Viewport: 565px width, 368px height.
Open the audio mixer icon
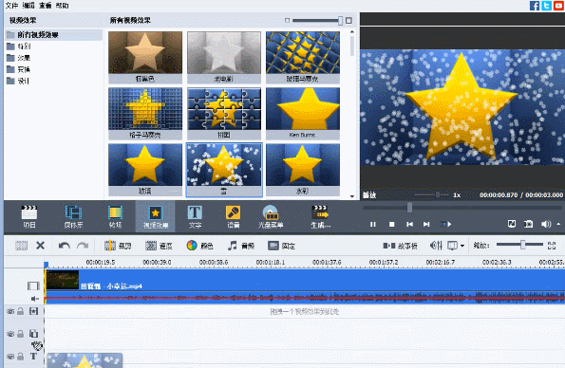(436, 246)
